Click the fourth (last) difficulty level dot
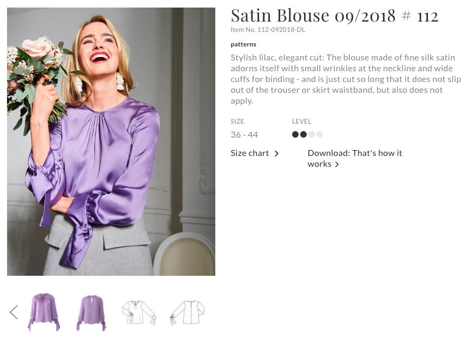This screenshot has width=469, height=340. click(320, 134)
